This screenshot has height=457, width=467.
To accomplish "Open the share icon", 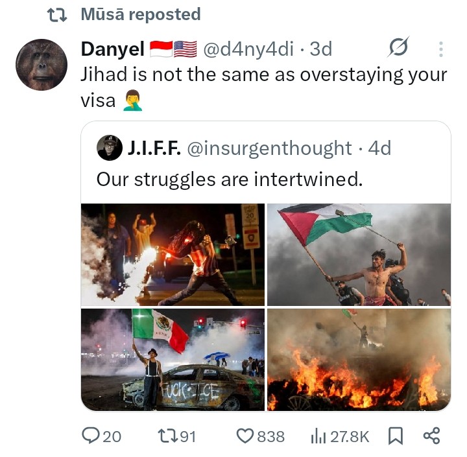I will [x=431, y=436].
